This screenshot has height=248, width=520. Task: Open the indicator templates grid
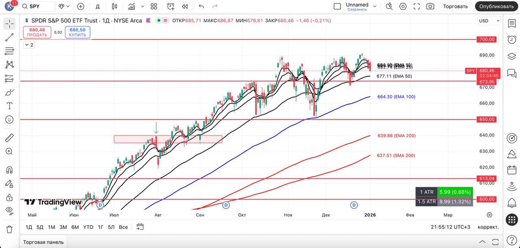click(154, 6)
